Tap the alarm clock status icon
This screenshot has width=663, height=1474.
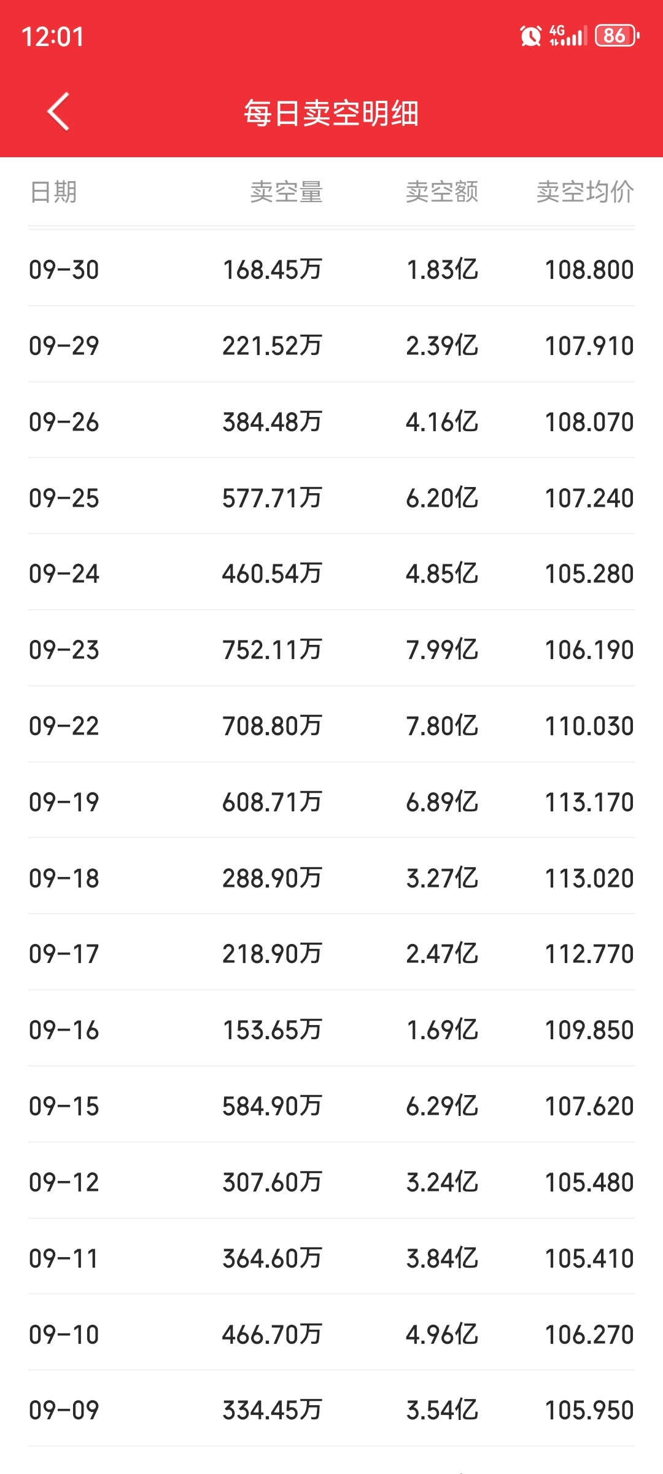(530, 36)
